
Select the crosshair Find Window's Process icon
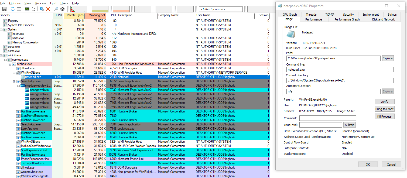[63, 9]
